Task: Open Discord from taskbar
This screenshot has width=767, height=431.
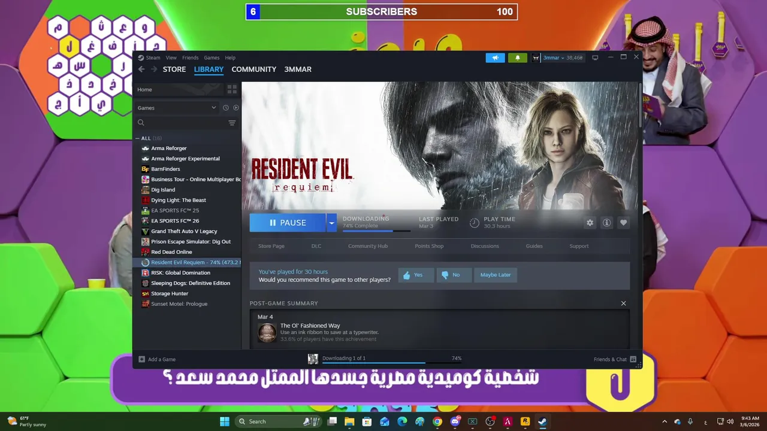Action: [x=455, y=421]
